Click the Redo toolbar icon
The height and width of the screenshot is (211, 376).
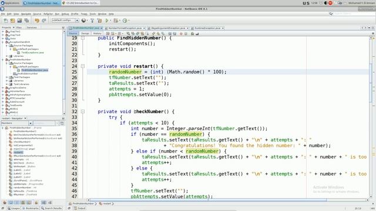click(x=44, y=21)
